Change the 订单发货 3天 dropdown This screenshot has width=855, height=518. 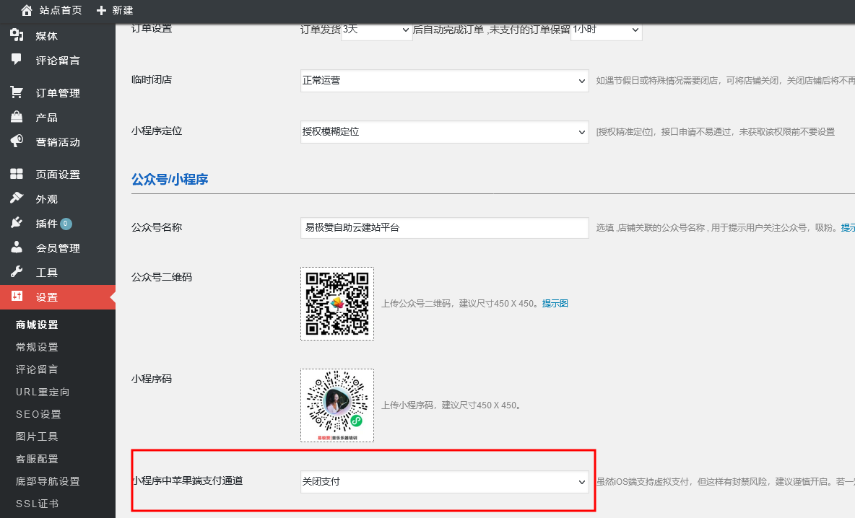tap(376, 30)
